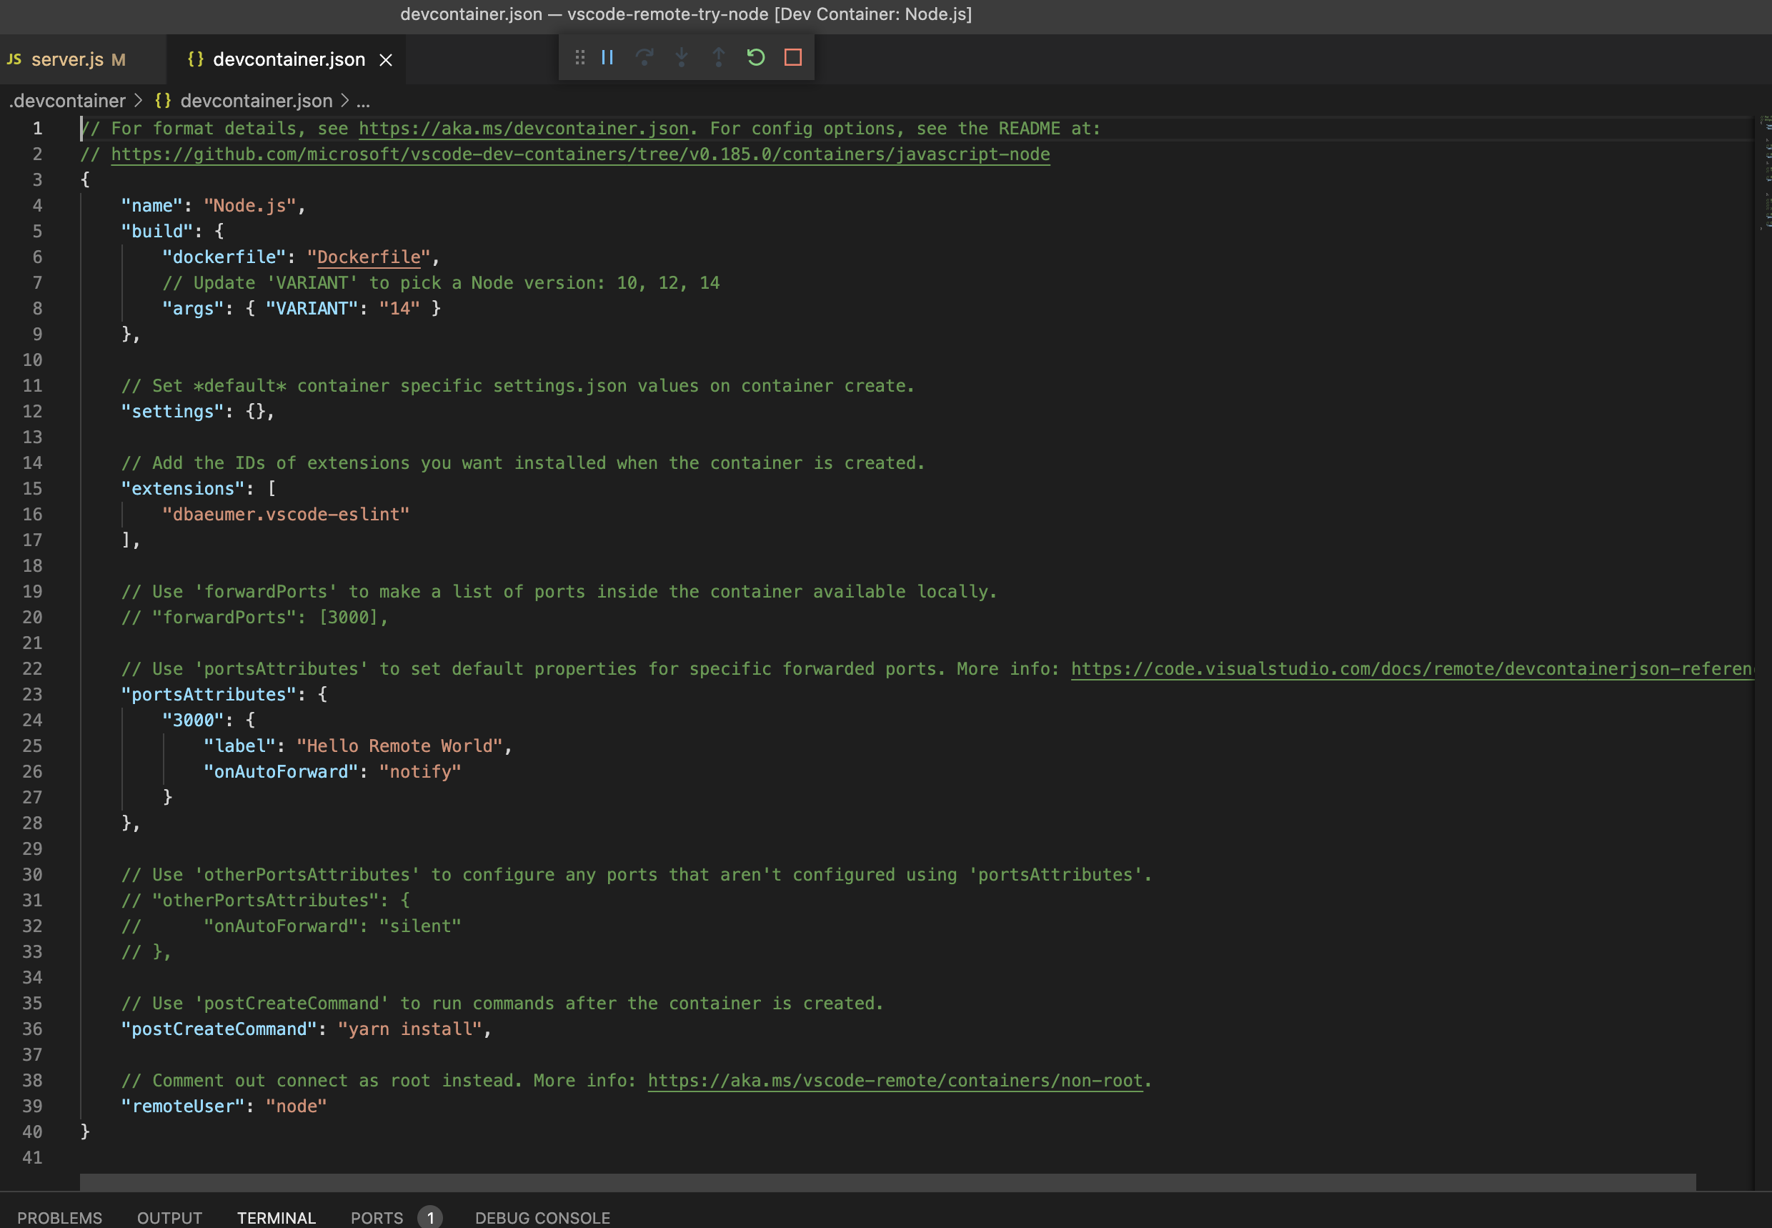Click the debug Step Out icon
The image size is (1772, 1228).
(718, 58)
